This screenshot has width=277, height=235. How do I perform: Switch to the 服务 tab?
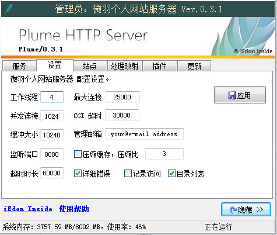(x=19, y=66)
